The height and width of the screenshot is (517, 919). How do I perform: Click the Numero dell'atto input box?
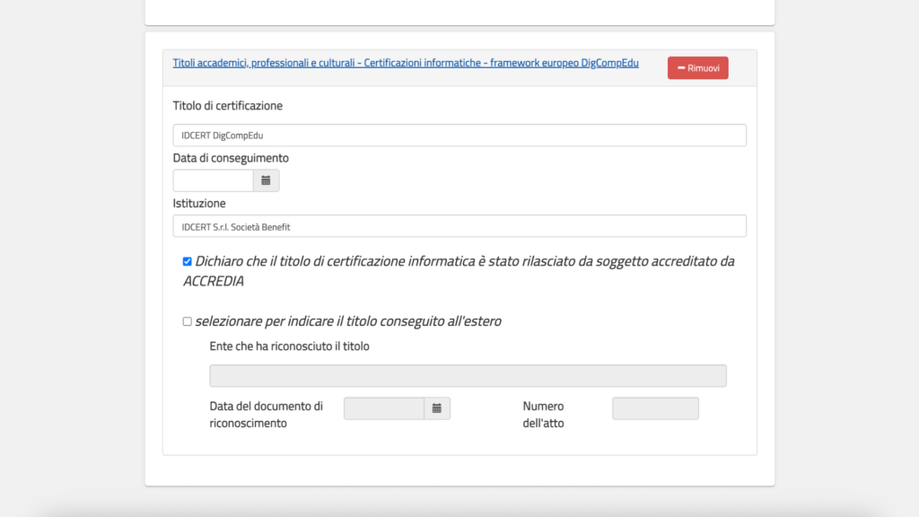(x=655, y=408)
